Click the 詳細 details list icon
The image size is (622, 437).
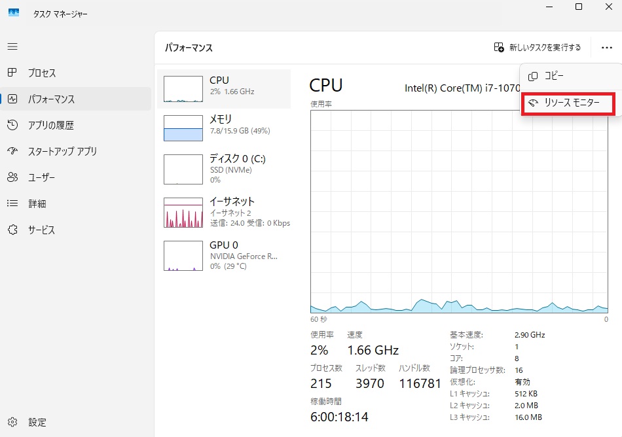coord(12,203)
